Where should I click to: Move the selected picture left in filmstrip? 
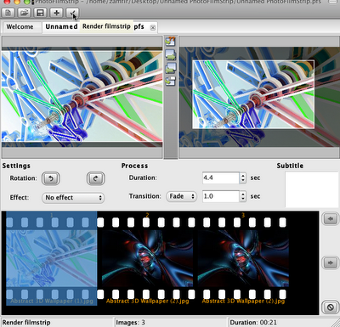pyautogui.click(x=331, y=218)
